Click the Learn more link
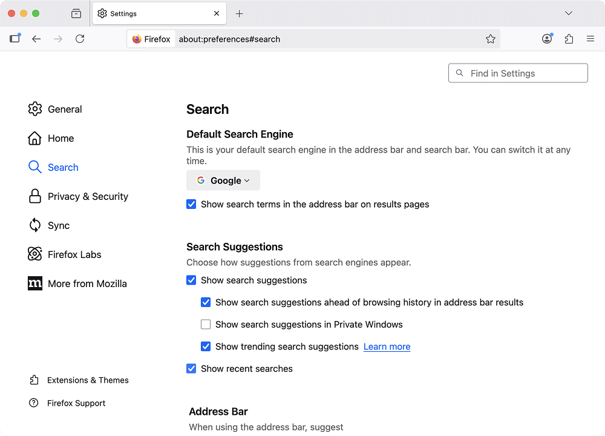605x436 pixels. pos(387,346)
